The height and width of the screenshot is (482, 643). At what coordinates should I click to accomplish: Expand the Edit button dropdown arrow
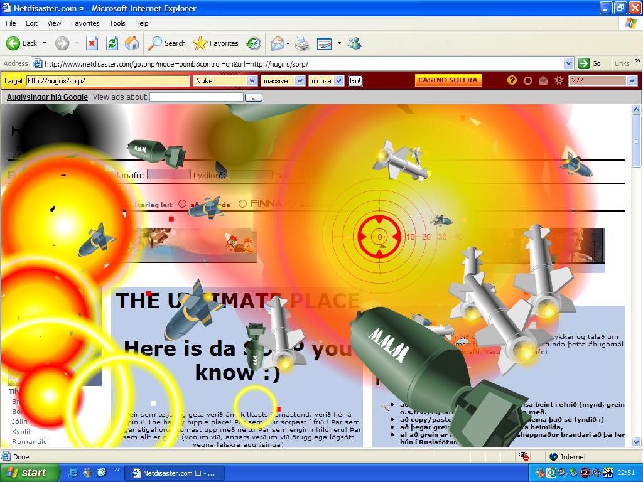coord(339,43)
